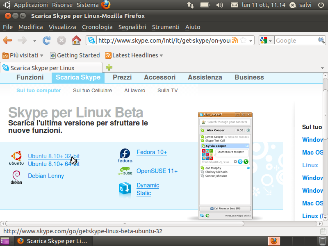Click the Debian Lenny download link
This screenshot has width=328, height=246.
click(x=46, y=176)
